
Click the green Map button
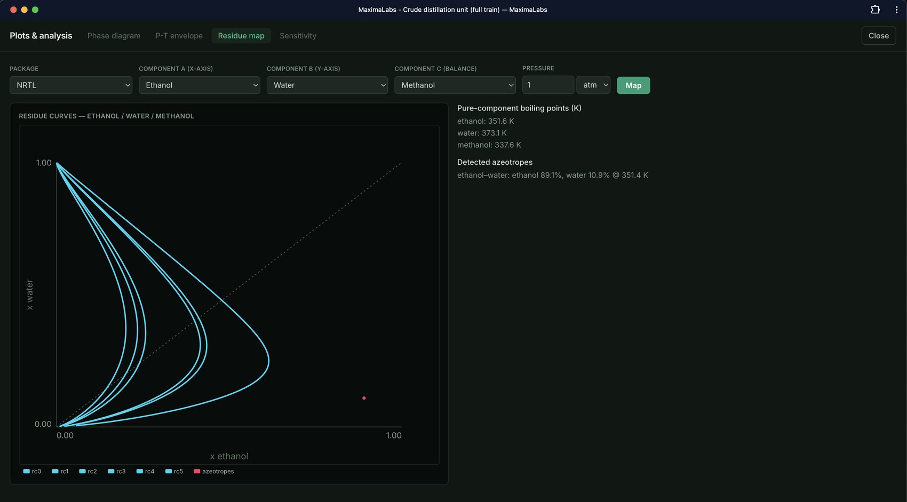tap(633, 85)
